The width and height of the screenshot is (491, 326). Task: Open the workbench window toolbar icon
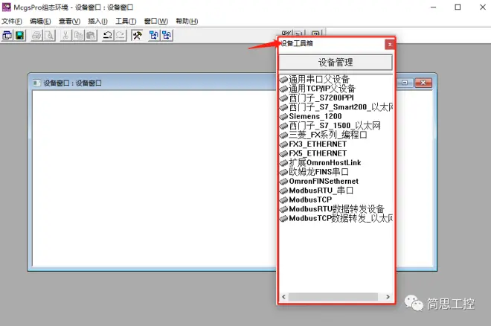click(x=7, y=36)
